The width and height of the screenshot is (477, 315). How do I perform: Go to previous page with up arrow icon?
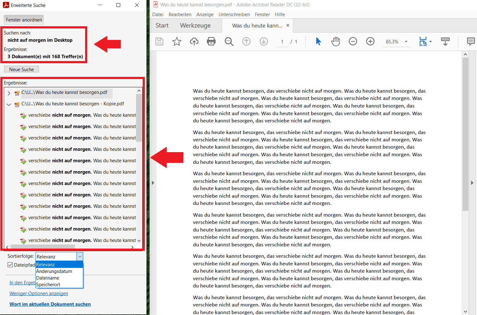coord(246,41)
